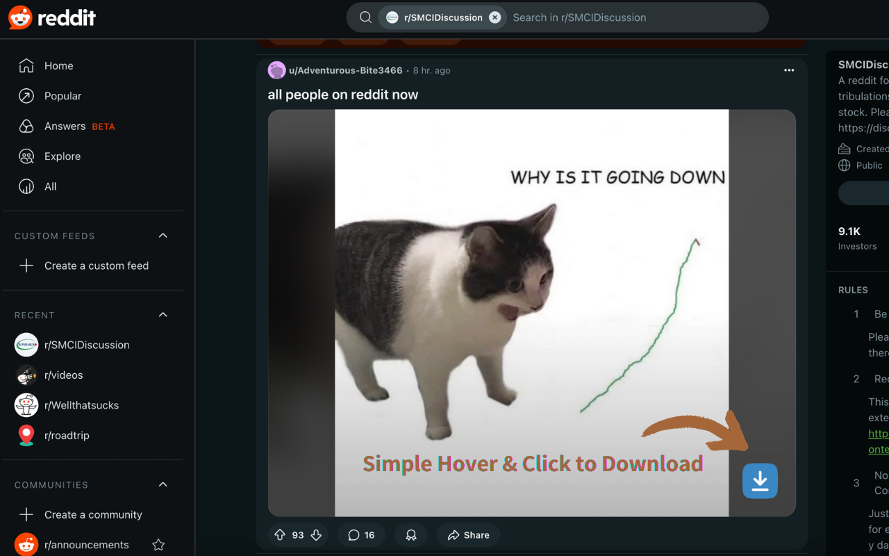Click the post author avatar

pyautogui.click(x=276, y=70)
